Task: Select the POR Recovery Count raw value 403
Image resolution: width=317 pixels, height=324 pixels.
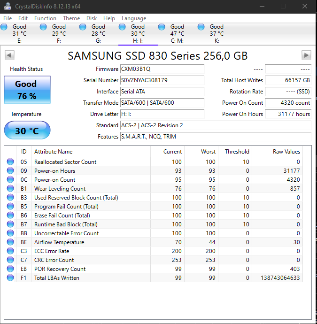Action: (x=294, y=269)
